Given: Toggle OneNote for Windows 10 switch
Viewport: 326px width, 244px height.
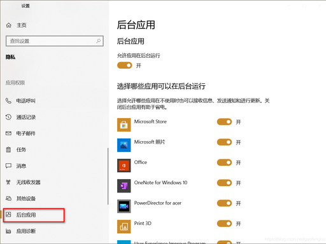Looking at the screenshot, I should point(224,183).
